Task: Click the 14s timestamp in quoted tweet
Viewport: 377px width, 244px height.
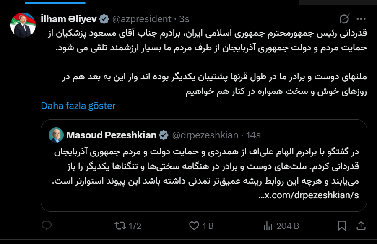Action: [253, 135]
